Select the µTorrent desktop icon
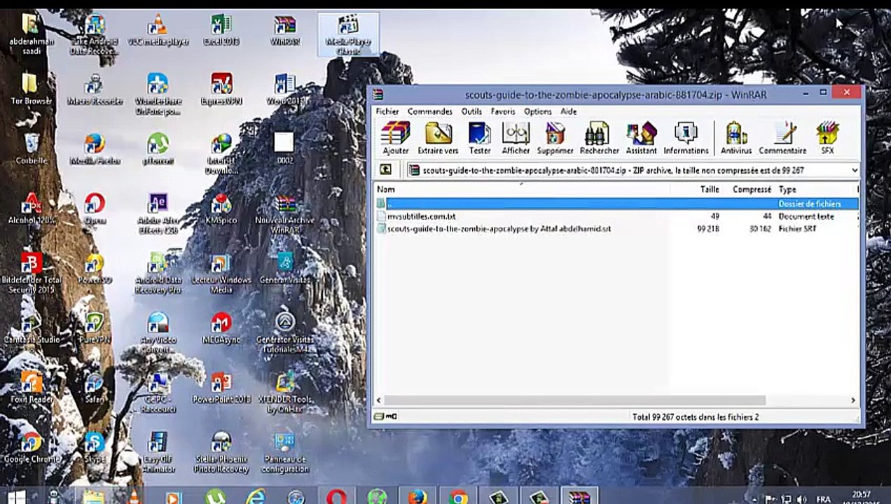The height and width of the screenshot is (504, 891). 158,149
